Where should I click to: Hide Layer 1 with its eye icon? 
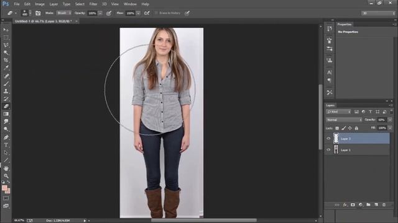pos(328,150)
